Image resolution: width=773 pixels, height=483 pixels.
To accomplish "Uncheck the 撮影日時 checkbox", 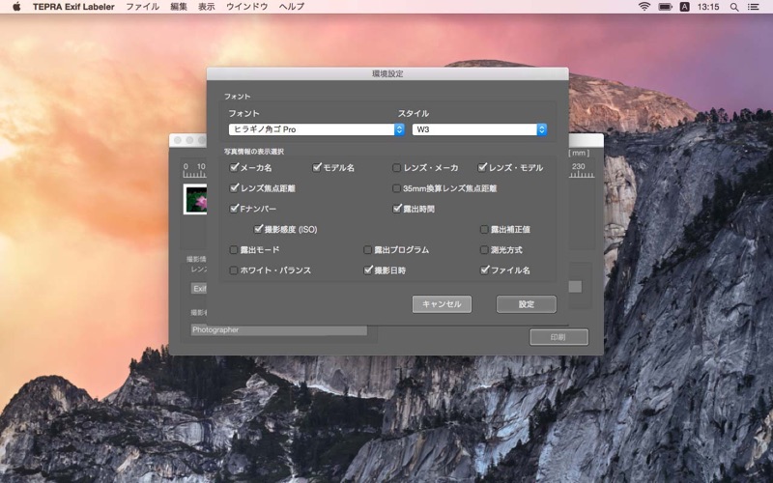I will (368, 270).
